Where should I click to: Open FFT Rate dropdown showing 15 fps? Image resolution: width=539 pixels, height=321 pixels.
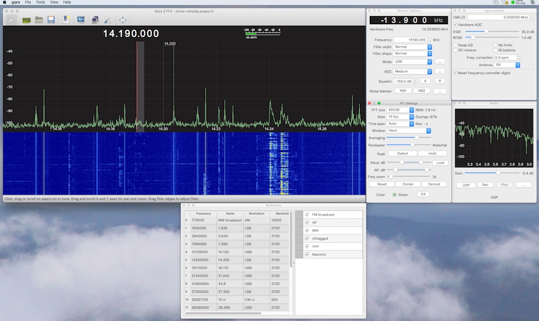(x=400, y=117)
